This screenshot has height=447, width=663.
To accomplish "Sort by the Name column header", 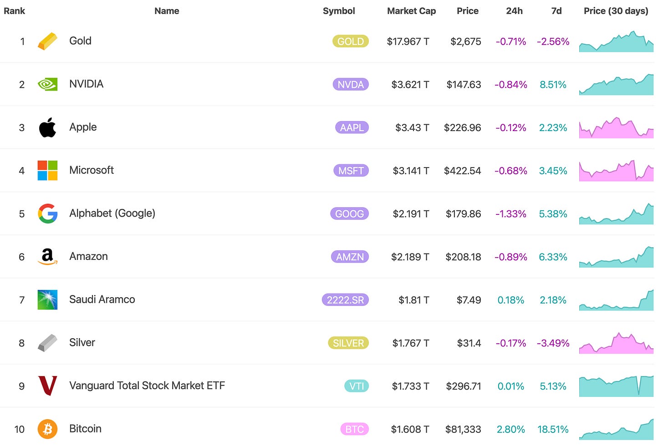I will pos(167,11).
